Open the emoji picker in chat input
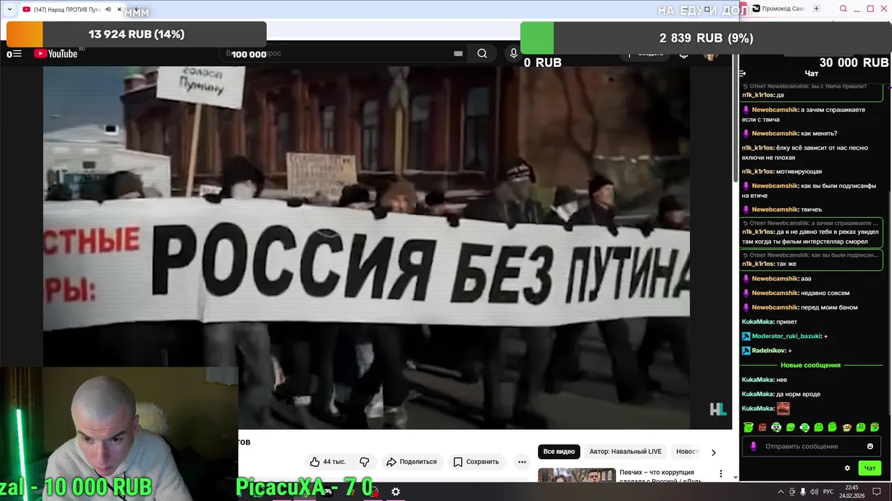The image size is (892, 501). pos(870,446)
